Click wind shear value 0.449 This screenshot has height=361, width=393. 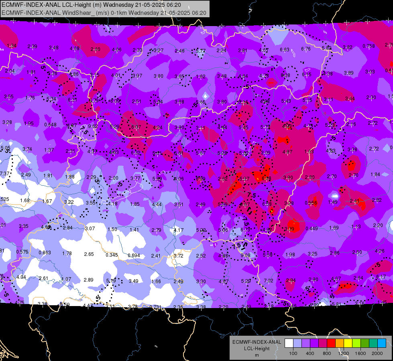[312, 228]
